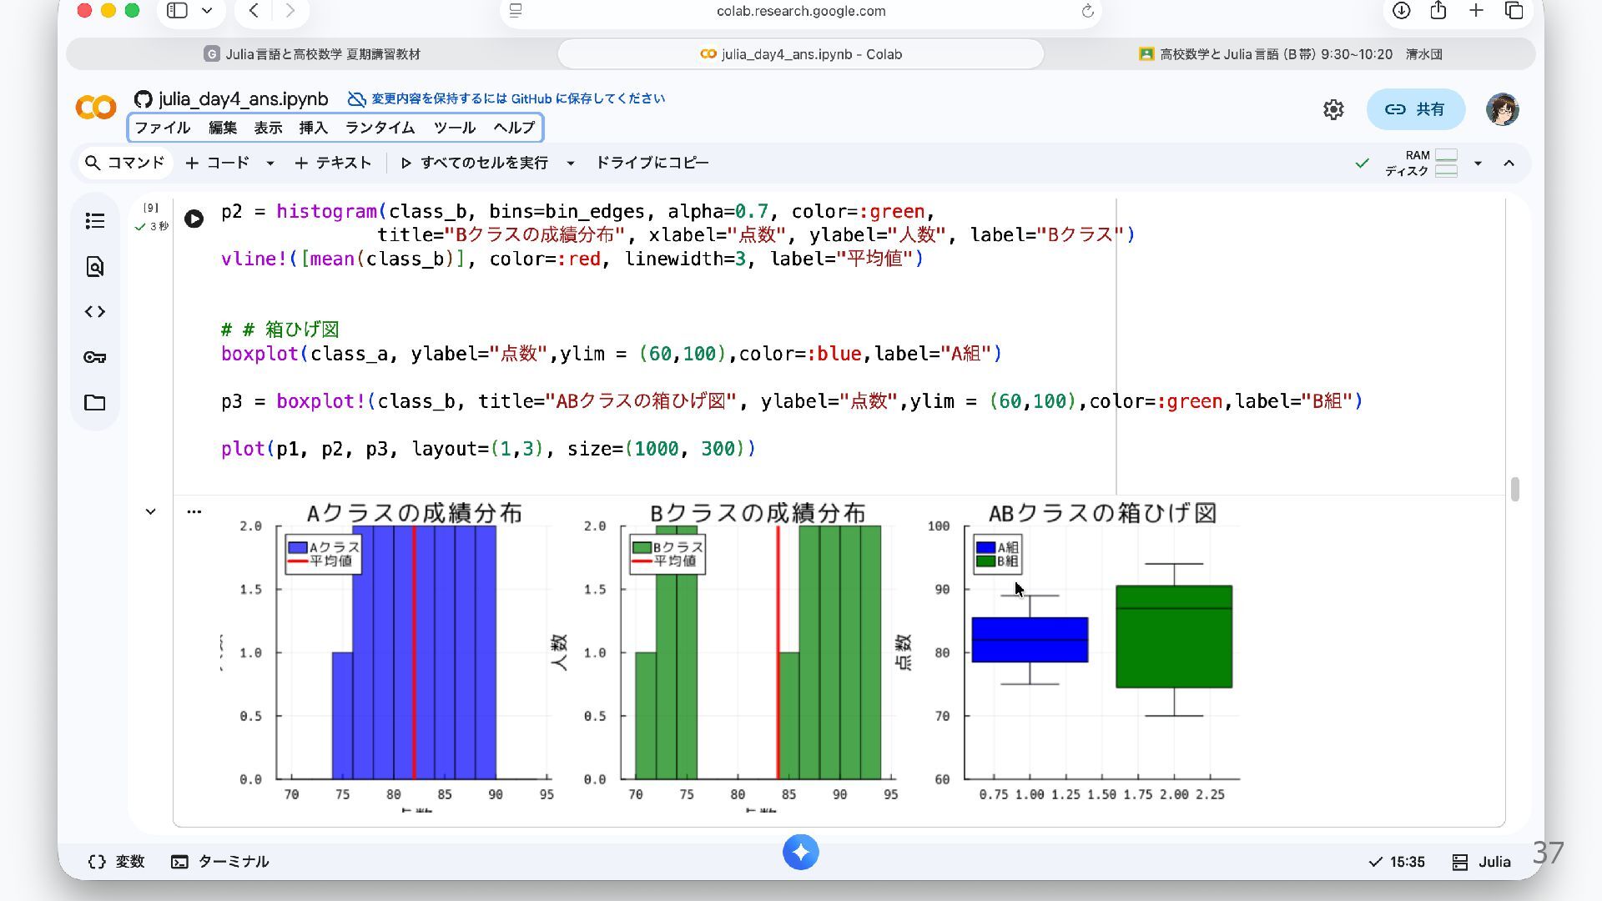Image resolution: width=1602 pixels, height=901 pixels.
Task: Click the user account avatar
Action: click(1502, 109)
